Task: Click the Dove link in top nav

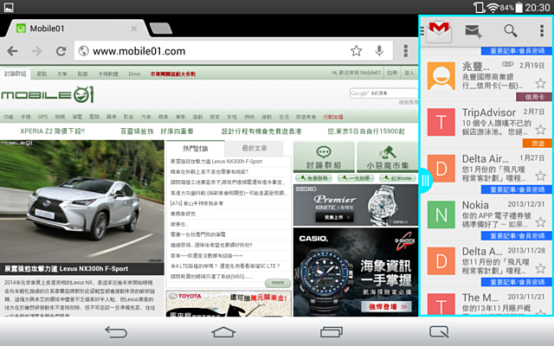Action: pos(134,74)
